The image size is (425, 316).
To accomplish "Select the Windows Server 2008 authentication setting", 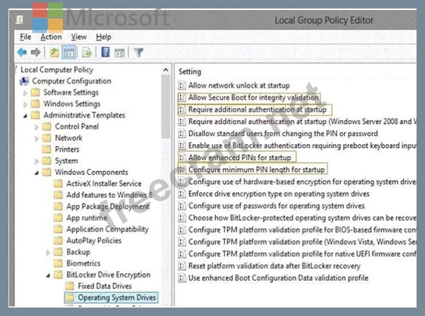I will pyautogui.click(x=302, y=121).
